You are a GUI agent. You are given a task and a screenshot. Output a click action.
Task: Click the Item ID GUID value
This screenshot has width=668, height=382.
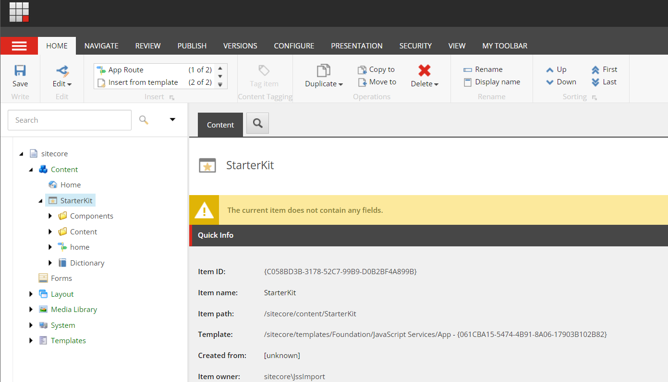coord(340,272)
